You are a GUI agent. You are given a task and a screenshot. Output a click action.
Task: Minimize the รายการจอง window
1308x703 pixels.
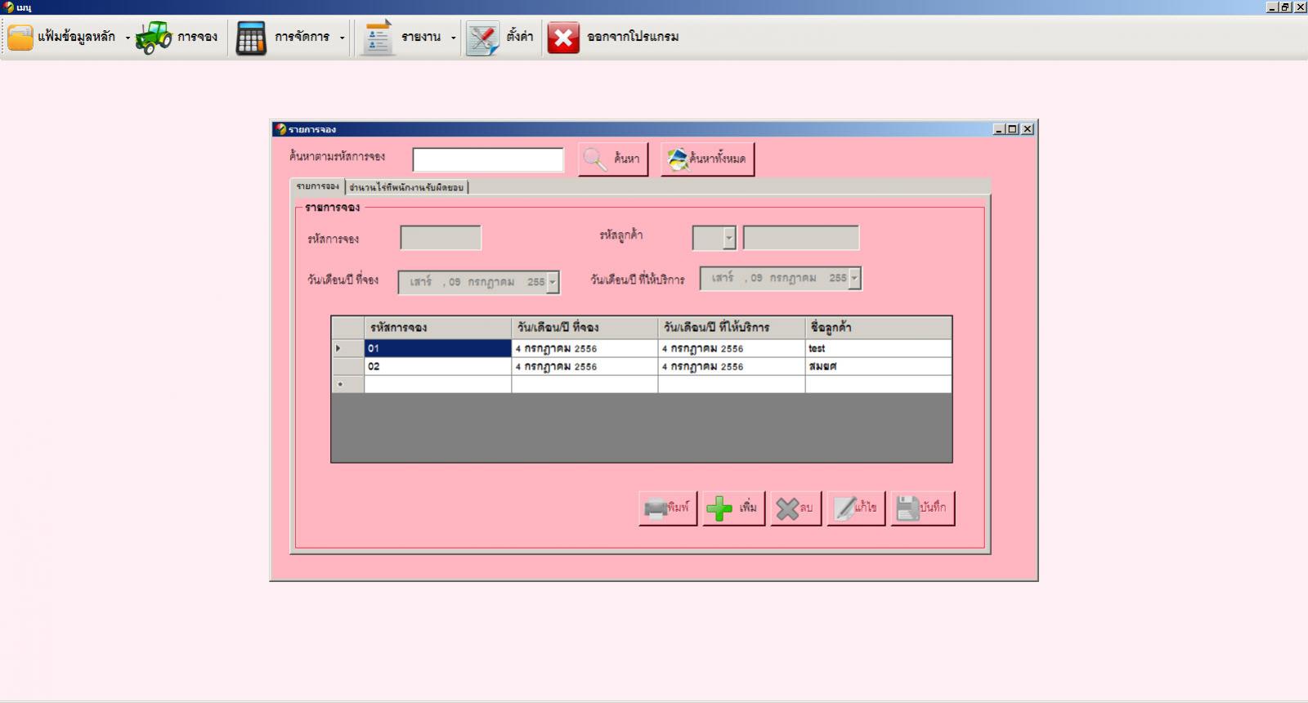coord(1000,129)
